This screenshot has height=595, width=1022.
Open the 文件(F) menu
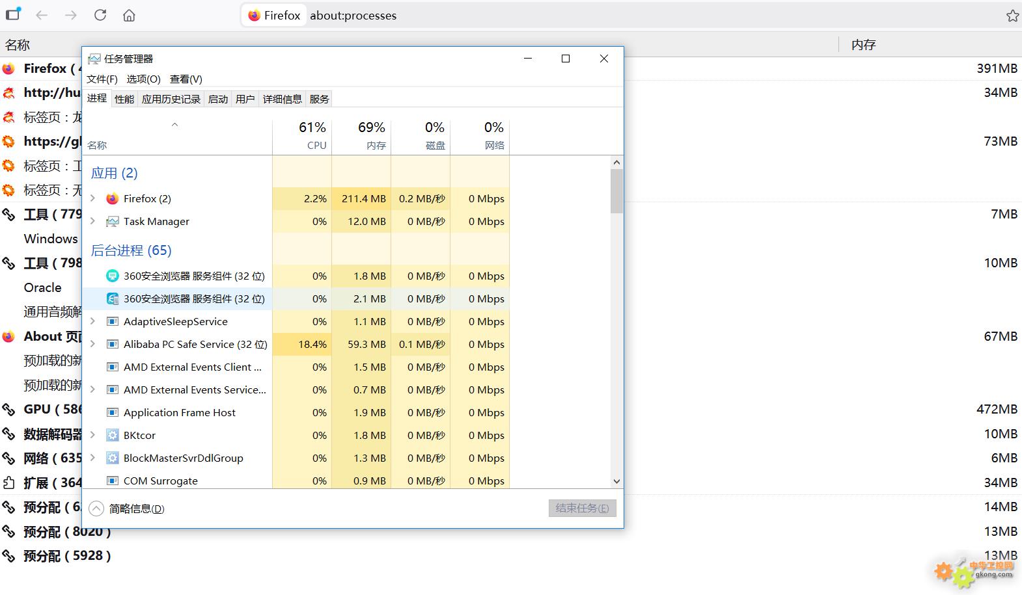point(102,79)
